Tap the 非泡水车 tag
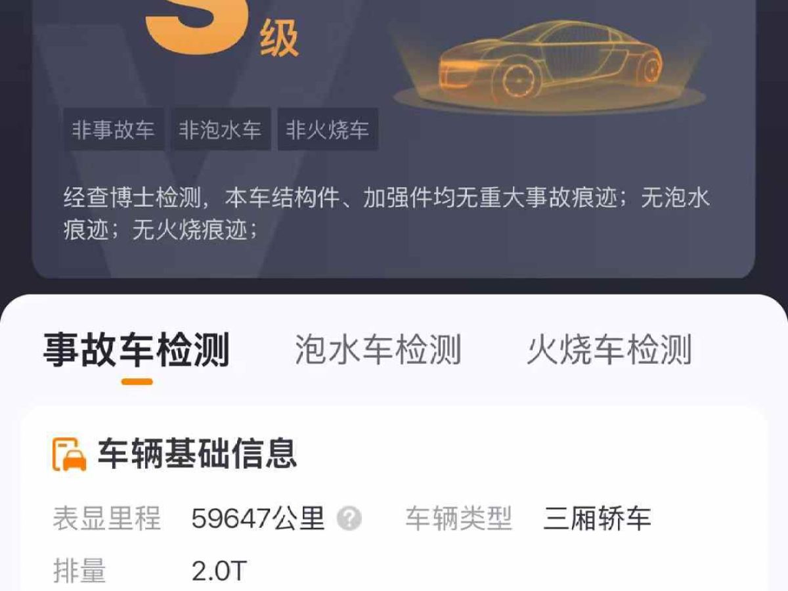Image resolution: width=788 pixels, height=591 pixels. pos(221,130)
